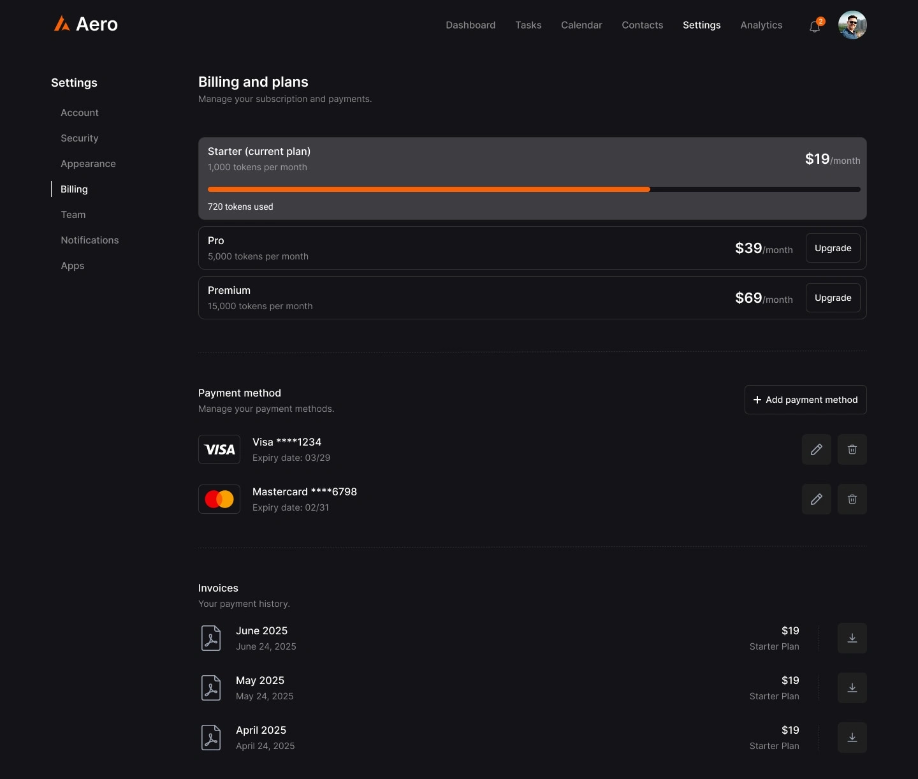The width and height of the screenshot is (918, 779).
Task: Open the user profile avatar
Action: 852,25
